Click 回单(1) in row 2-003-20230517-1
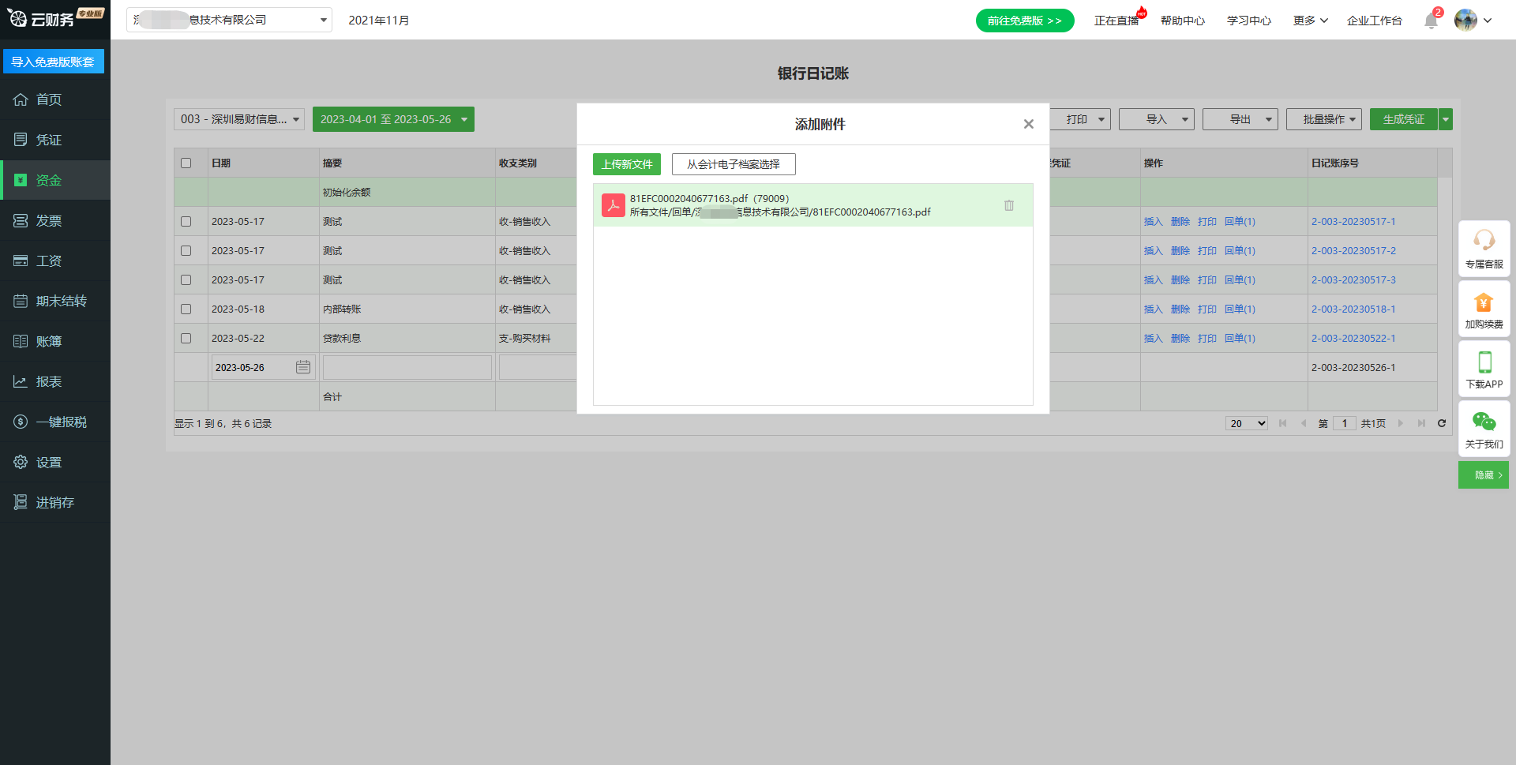This screenshot has width=1516, height=765. (1240, 222)
